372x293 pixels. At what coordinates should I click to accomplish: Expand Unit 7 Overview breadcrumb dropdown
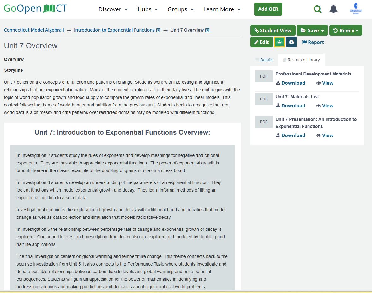click(x=207, y=30)
